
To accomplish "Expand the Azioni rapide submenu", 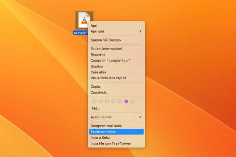I will tap(116, 117).
